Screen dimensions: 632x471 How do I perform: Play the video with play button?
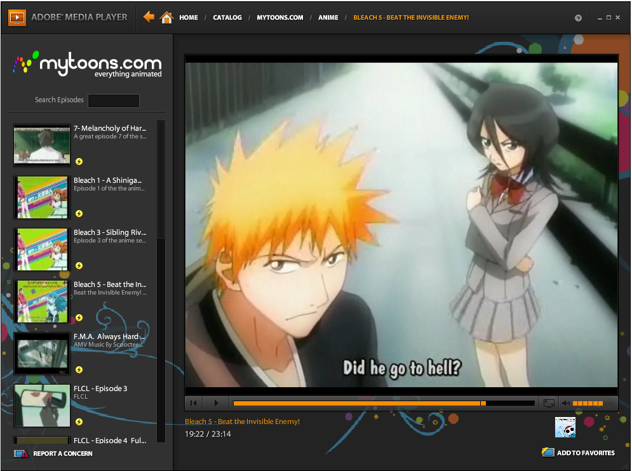216,403
